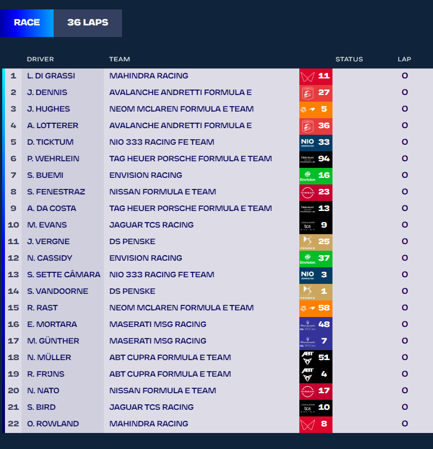This screenshot has width=433, height=449.
Task: Select driver S. SETTE CÂMARA
Action: [x=64, y=275]
